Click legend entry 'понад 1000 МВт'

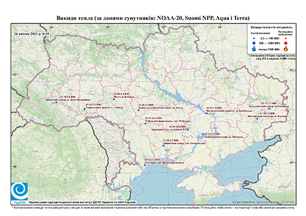270,49
